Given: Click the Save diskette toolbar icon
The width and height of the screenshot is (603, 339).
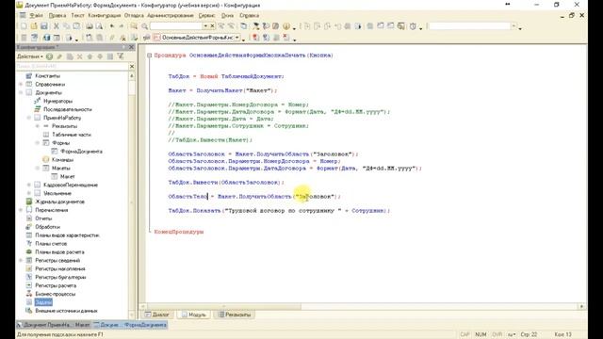Looking at the screenshot, I should click(44, 26).
